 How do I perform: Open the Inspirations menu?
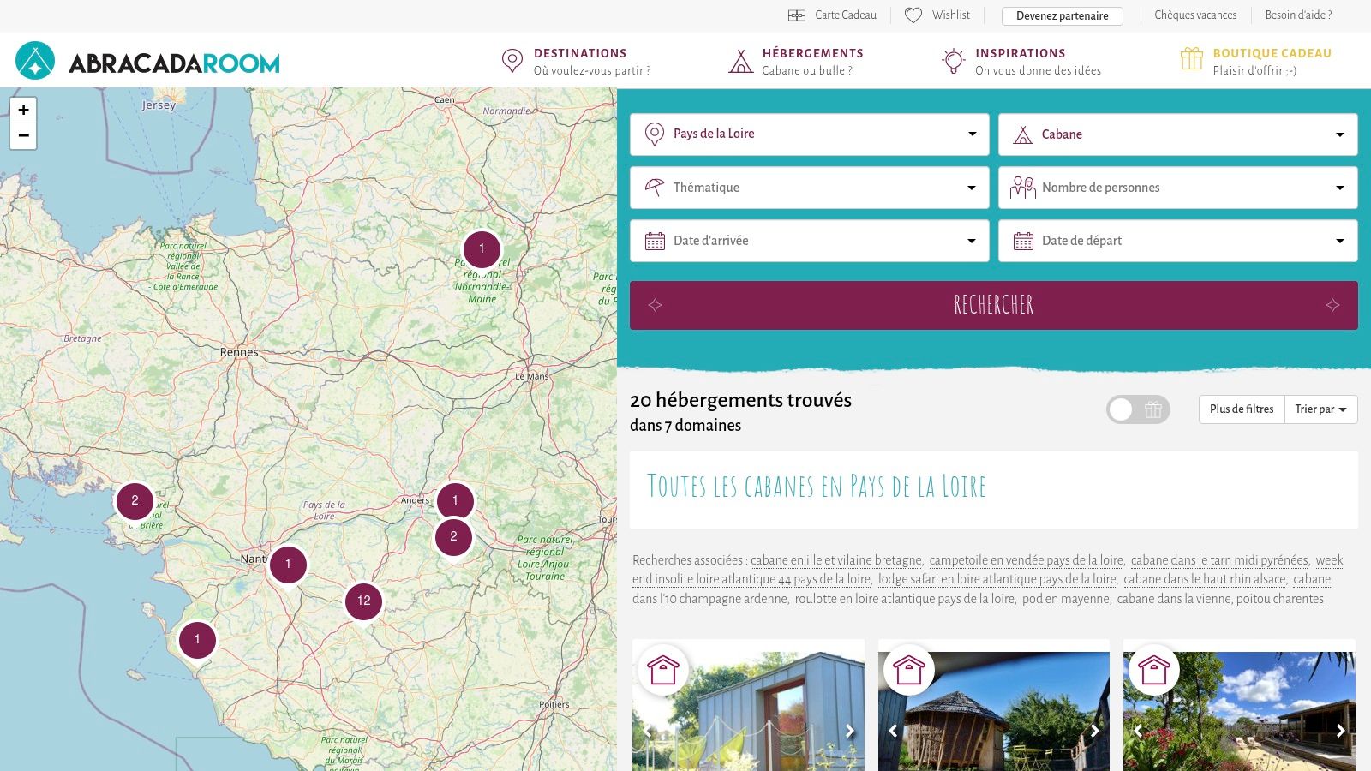1021,62
